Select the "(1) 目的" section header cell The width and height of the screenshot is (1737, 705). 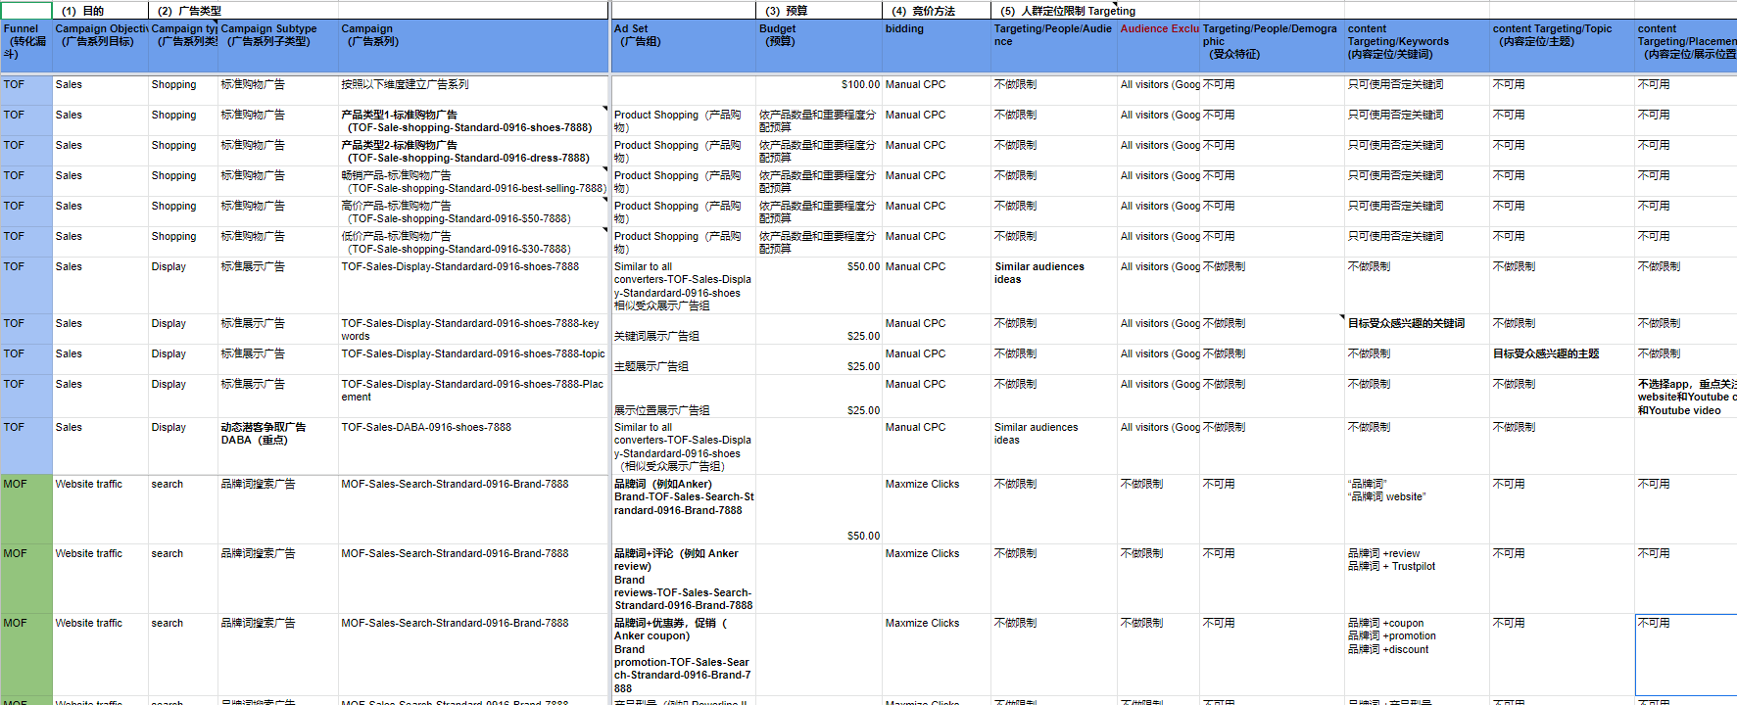(100, 11)
